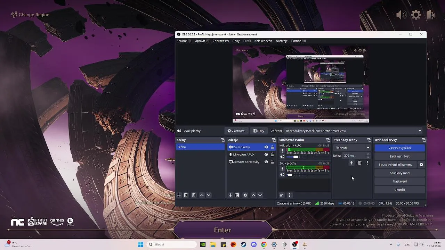Move scene up arrow in Scény panel
This screenshot has height=250, width=445.
coord(202,195)
